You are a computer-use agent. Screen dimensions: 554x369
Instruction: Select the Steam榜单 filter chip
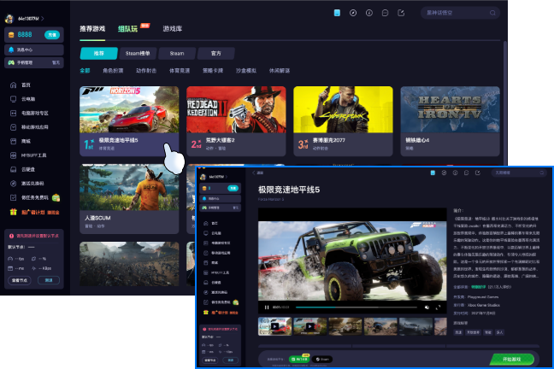point(138,53)
